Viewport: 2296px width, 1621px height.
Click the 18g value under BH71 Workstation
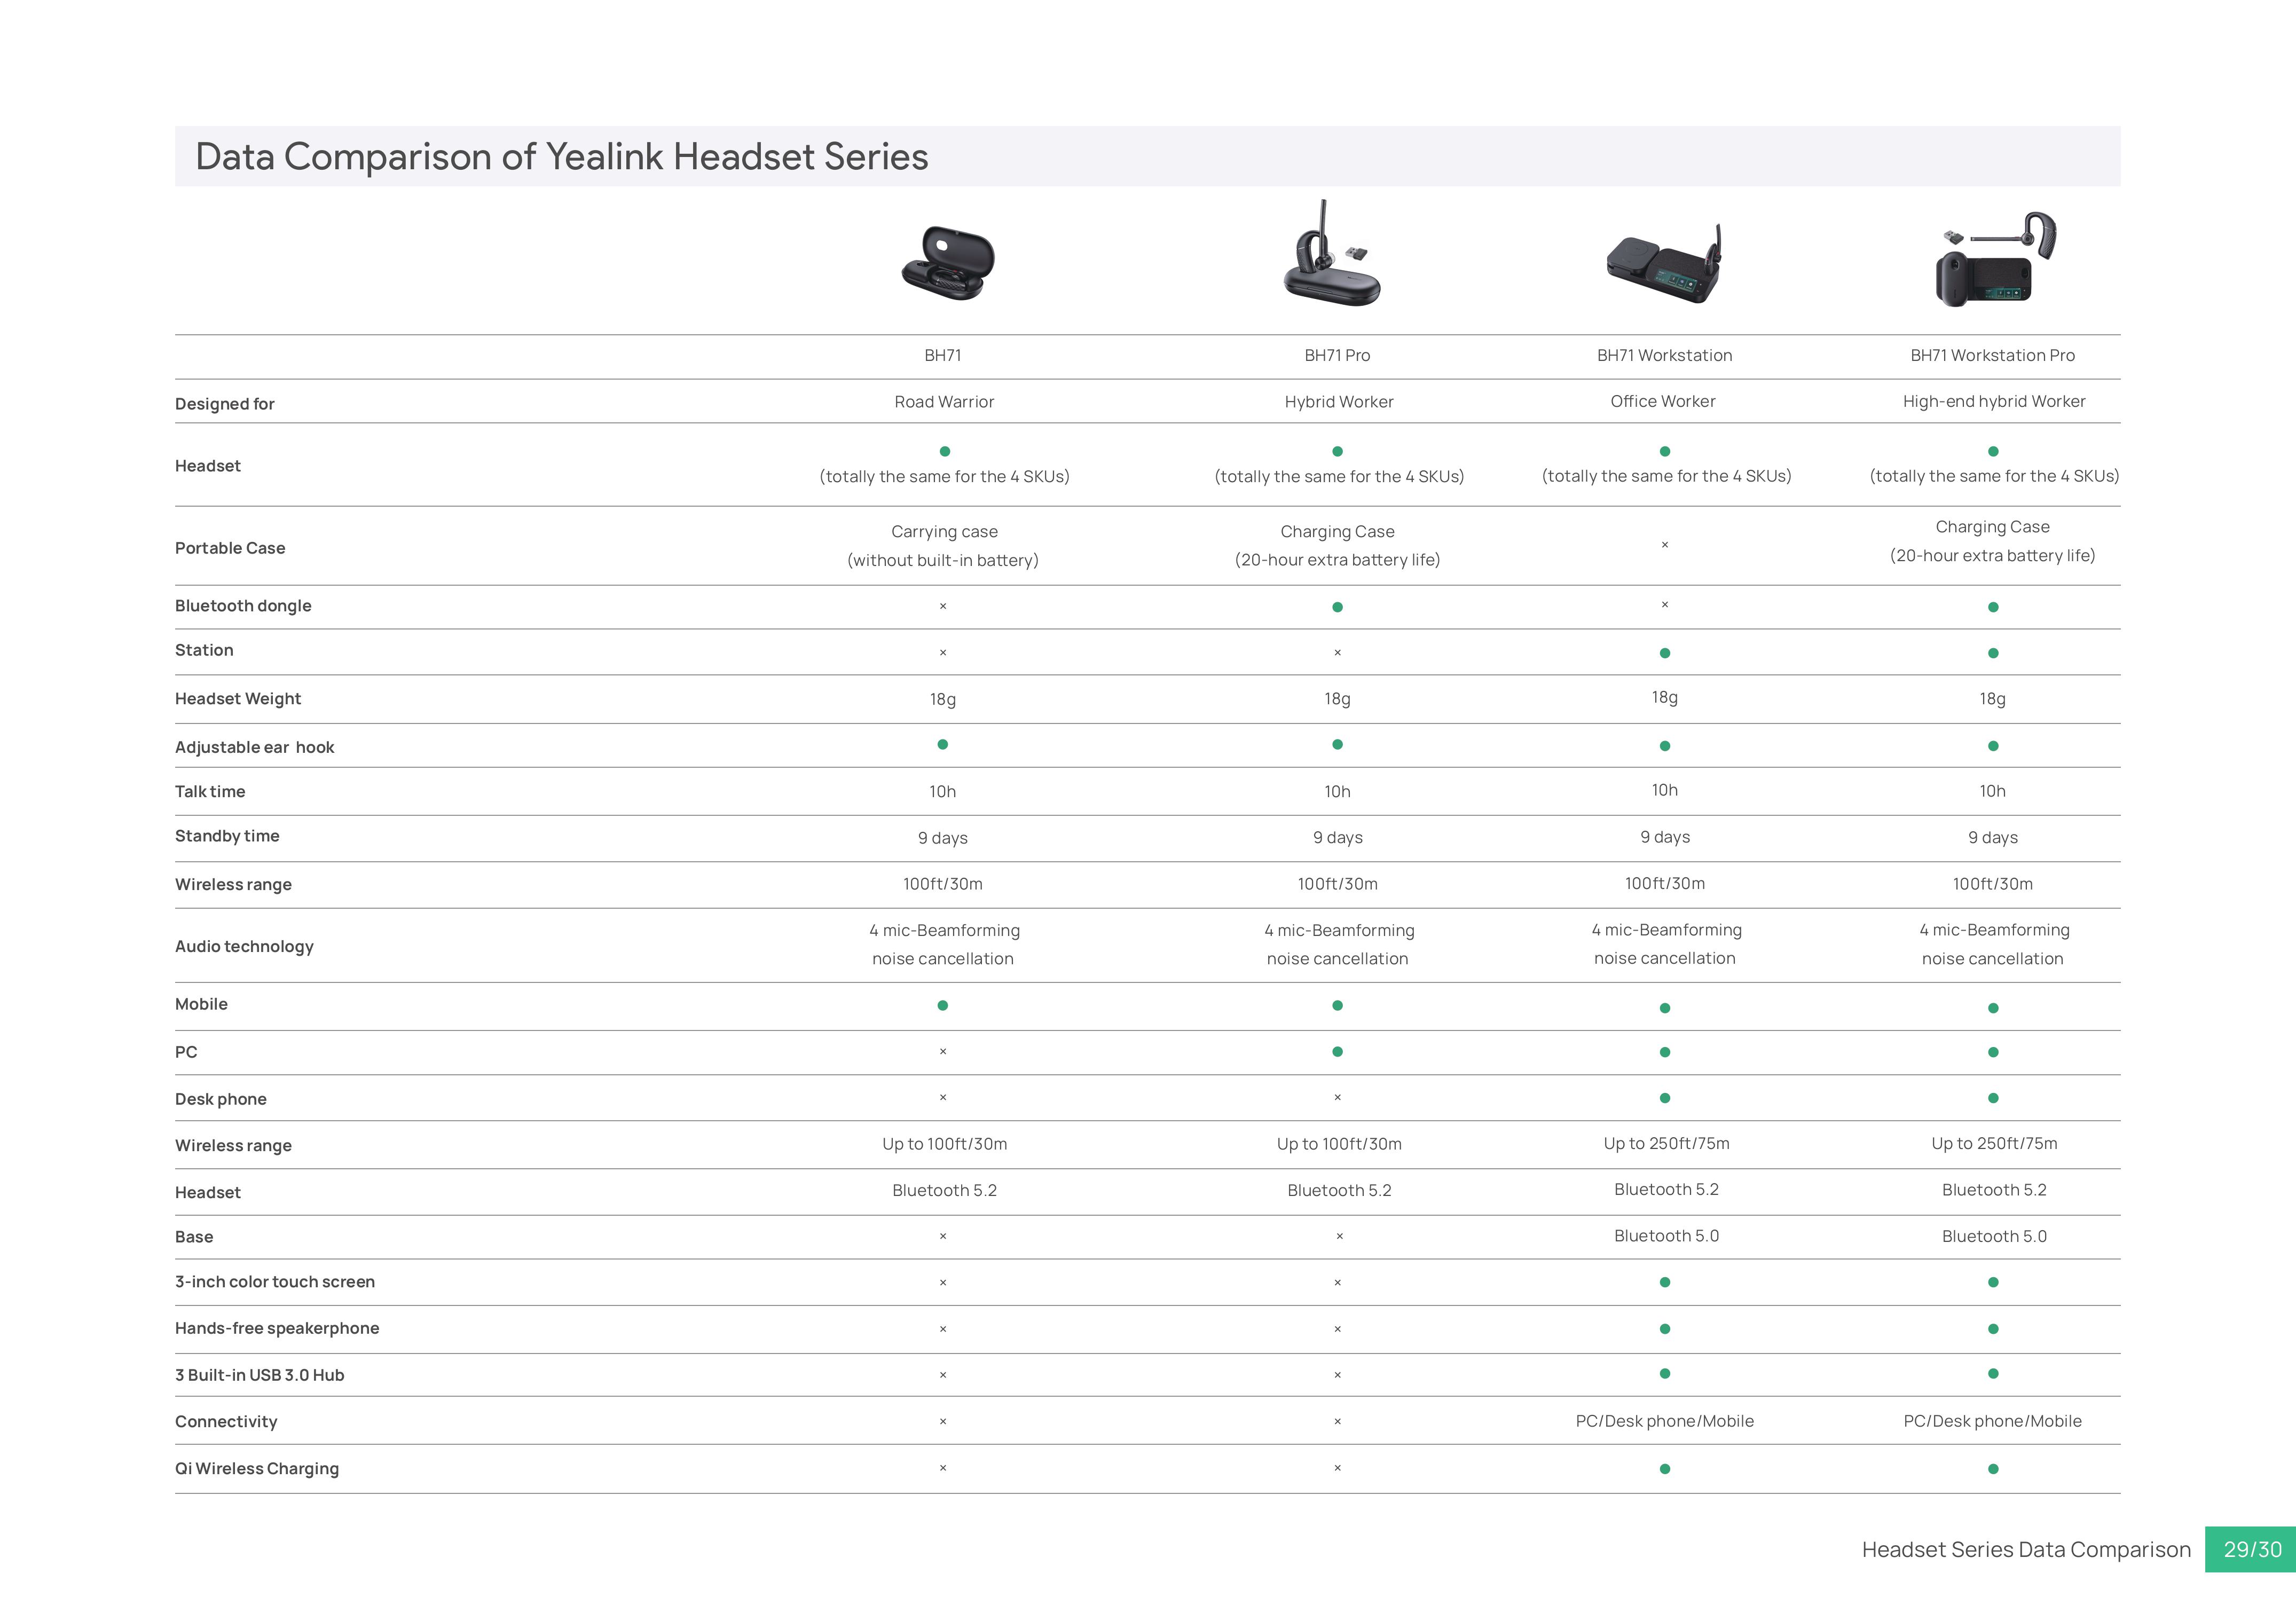click(x=1665, y=698)
